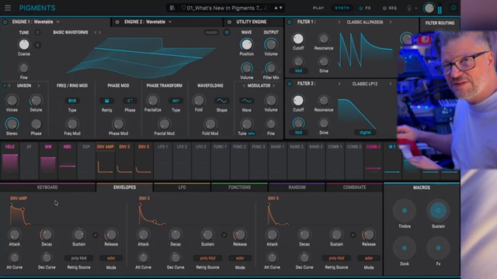Viewport: 497px width, 279px height.
Task: Open the settings gear icon
Action: (454, 8)
